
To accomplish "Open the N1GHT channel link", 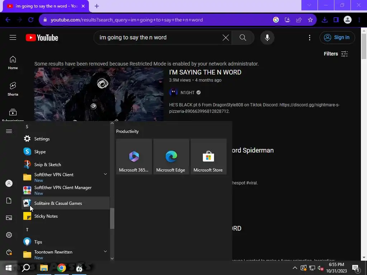I will 187,93.
